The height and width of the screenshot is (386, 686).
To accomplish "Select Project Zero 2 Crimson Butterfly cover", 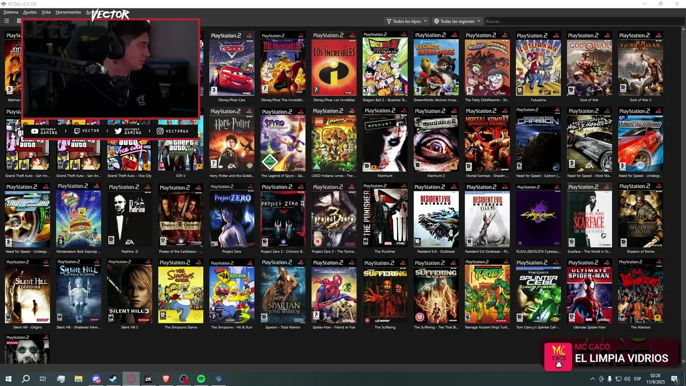I will click(282, 216).
